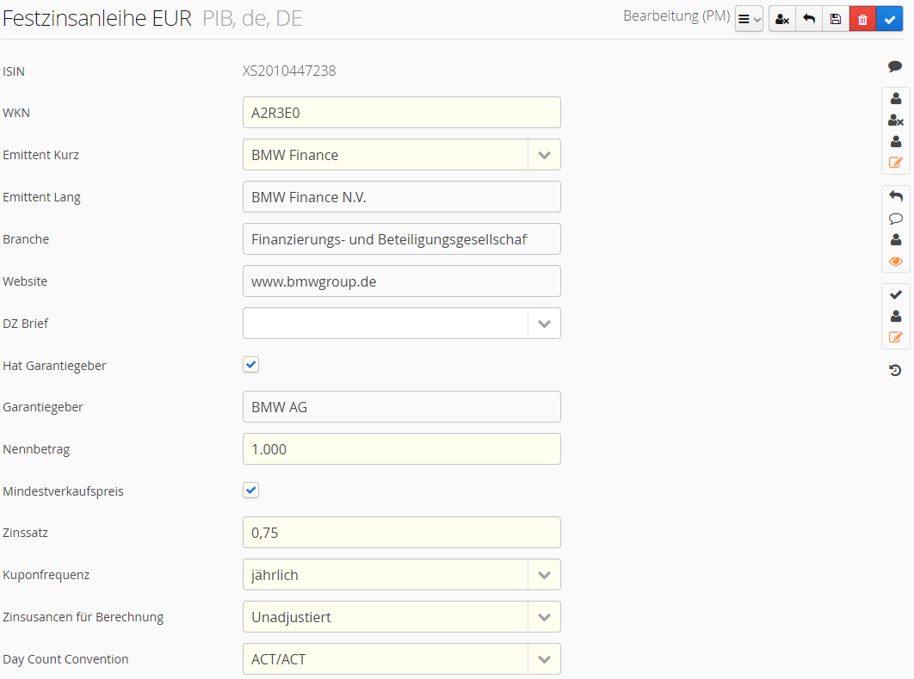Toggle the Mindestverkaufspreis checkbox
The width and height of the screenshot is (914, 679).
pos(250,491)
